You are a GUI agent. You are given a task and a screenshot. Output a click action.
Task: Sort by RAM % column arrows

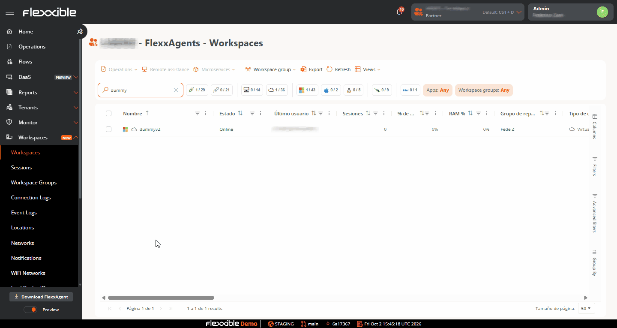point(470,113)
